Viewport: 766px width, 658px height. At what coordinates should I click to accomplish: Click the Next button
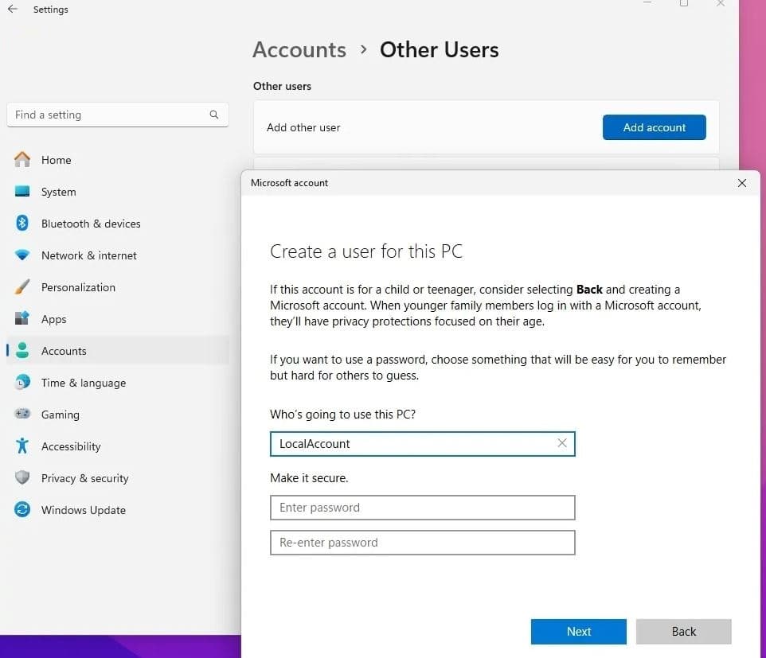(x=579, y=632)
